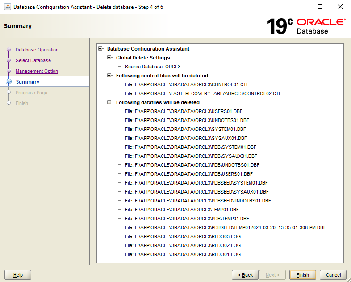Image resolution: width=351 pixels, height=282 pixels.
Task: Select the Global Delete Settings label
Action: 143,58
